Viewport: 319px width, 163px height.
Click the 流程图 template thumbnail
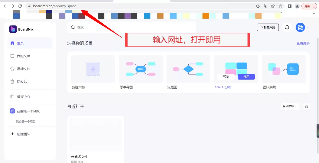(188, 69)
